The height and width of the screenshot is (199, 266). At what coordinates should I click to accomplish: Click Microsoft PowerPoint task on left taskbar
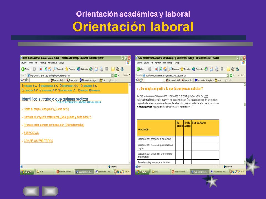tap(65, 172)
